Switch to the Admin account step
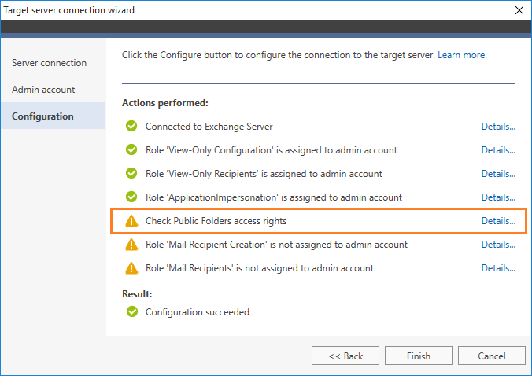 (43, 90)
